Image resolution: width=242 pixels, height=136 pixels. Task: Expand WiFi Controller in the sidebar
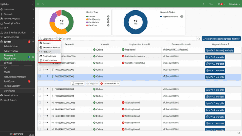17,37
